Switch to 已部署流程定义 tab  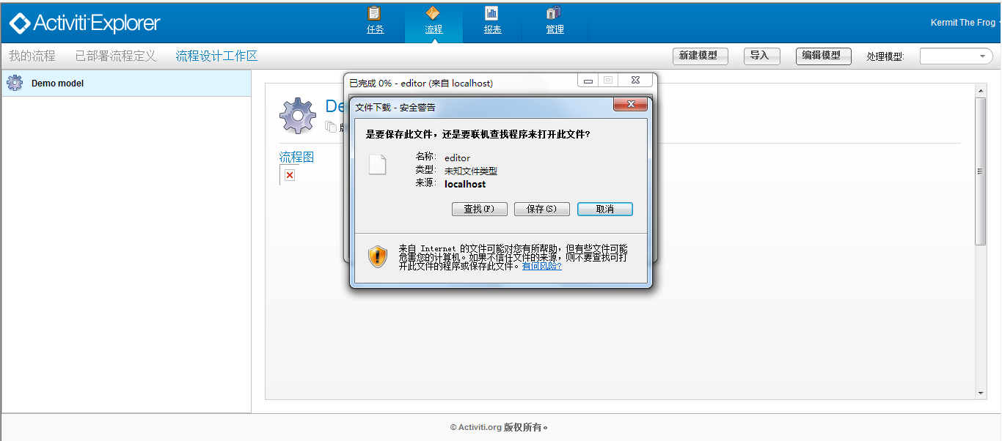coord(115,56)
